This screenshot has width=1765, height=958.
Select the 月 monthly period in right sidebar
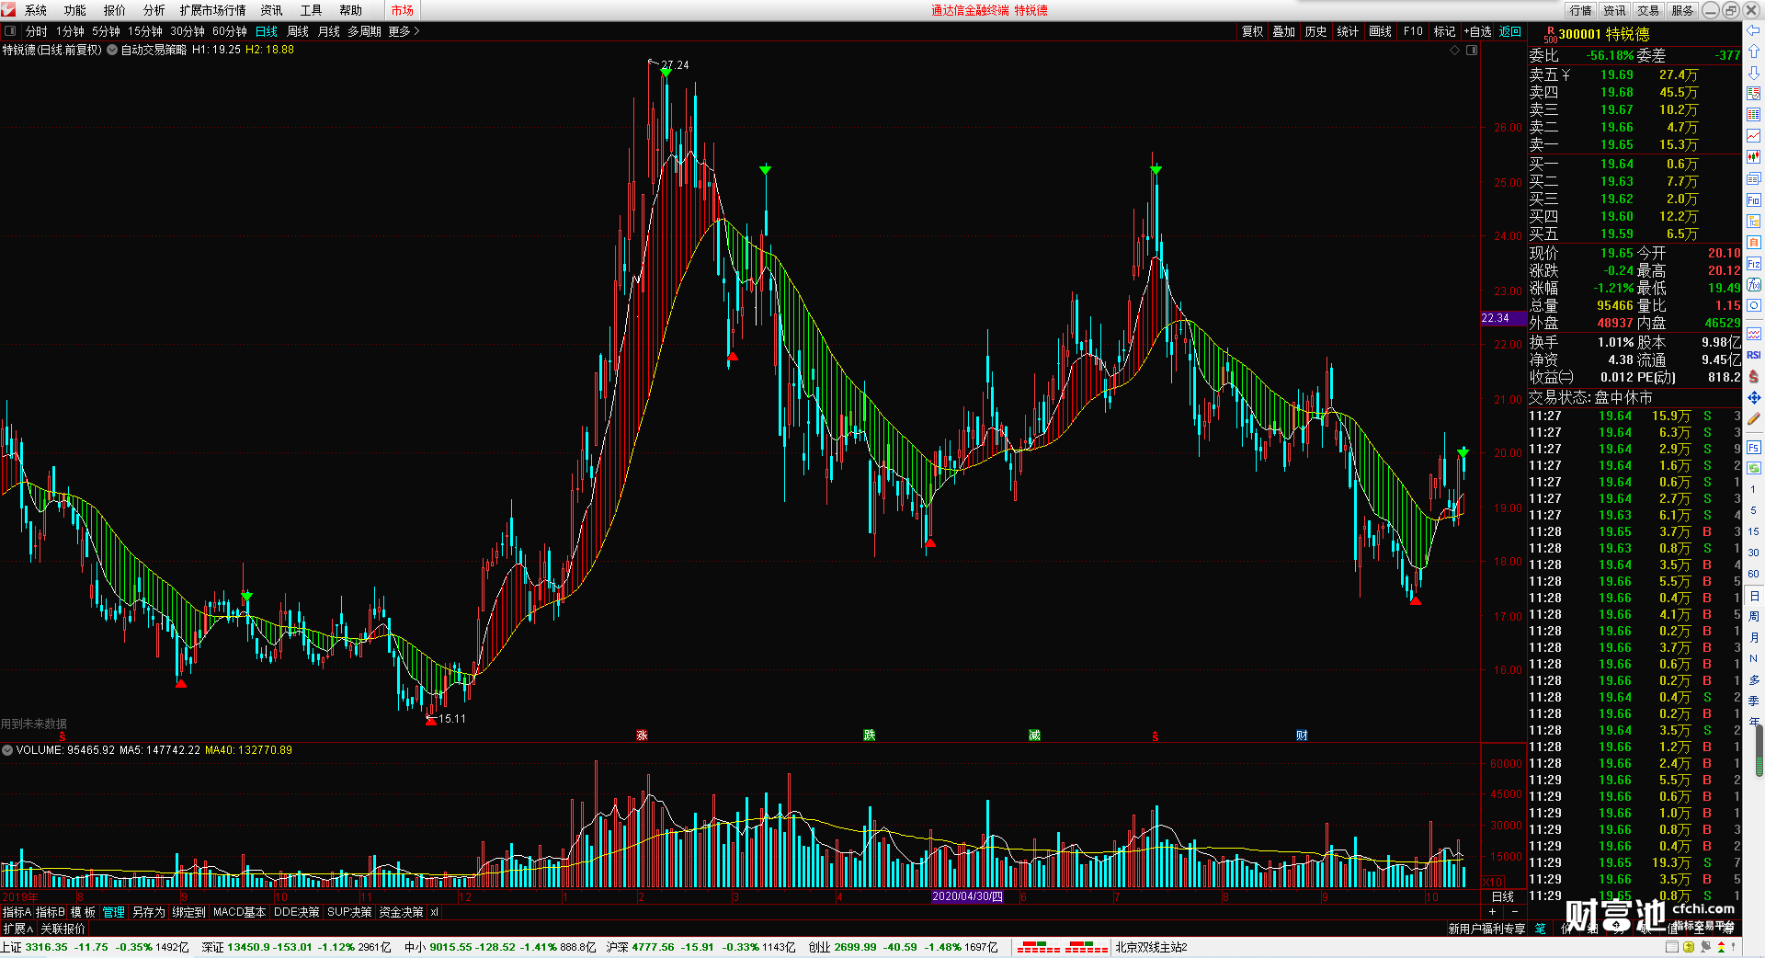coord(1753,637)
